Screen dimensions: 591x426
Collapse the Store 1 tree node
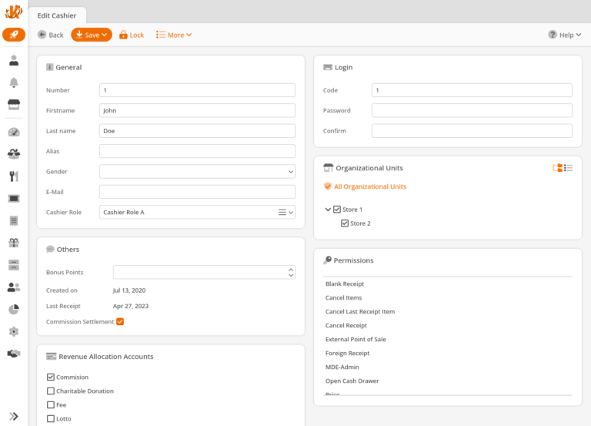(328, 210)
